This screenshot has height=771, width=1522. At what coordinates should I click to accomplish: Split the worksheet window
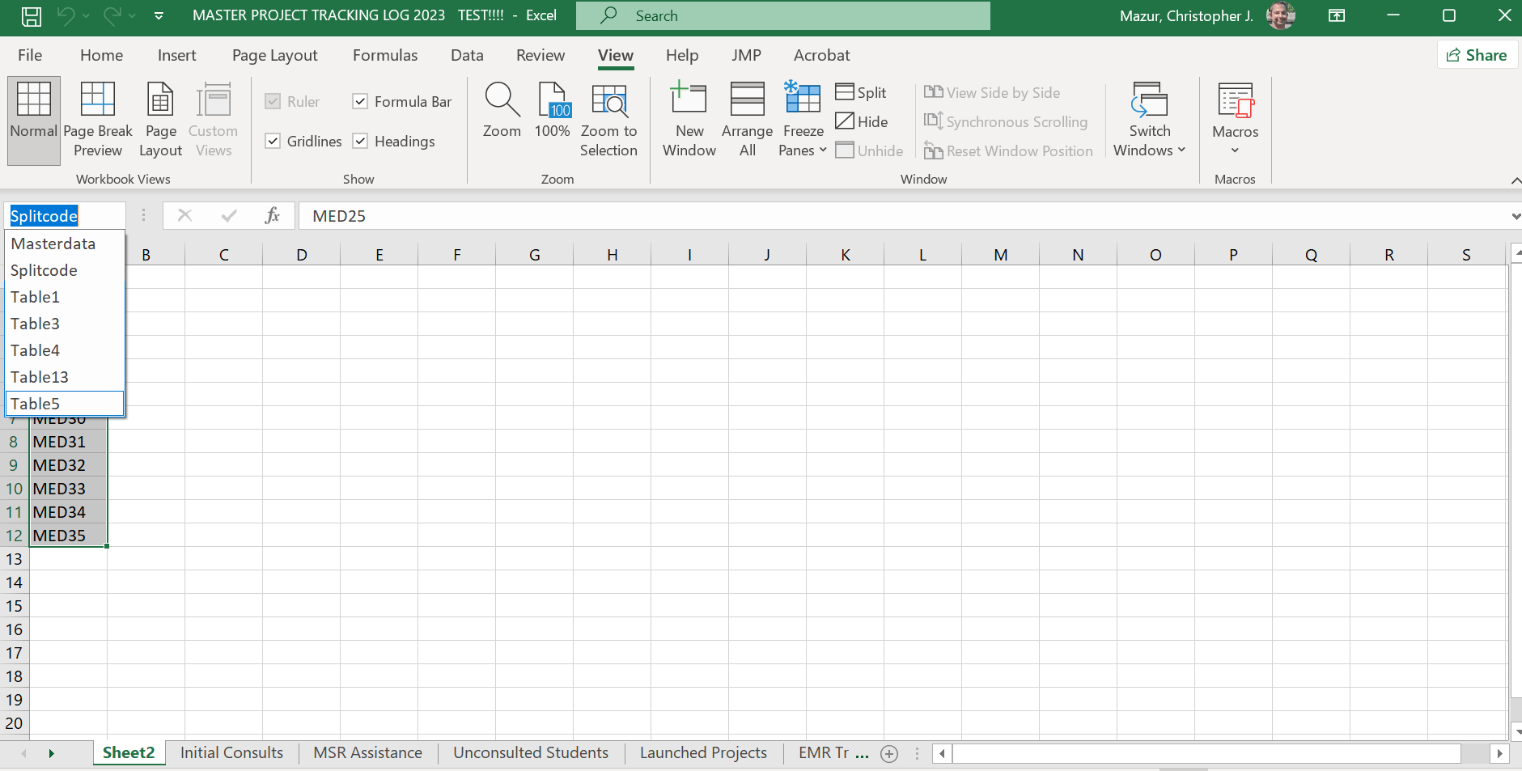[x=861, y=92]
